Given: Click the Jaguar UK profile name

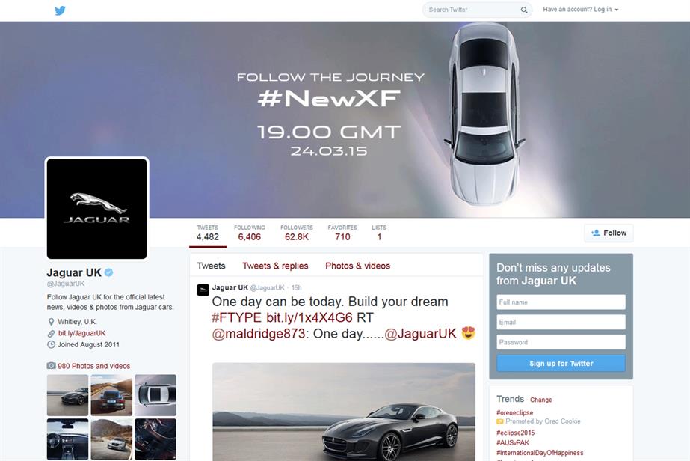Looking at the screenshot, I should pyautogui.click(x=74, y=272).
